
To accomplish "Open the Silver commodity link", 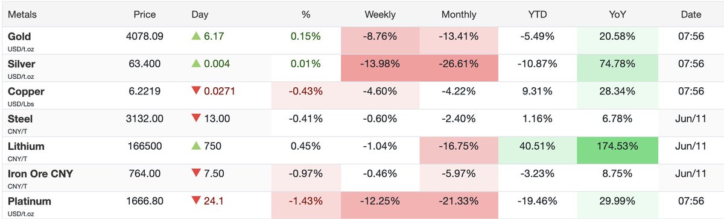I will tap(22, 64).
